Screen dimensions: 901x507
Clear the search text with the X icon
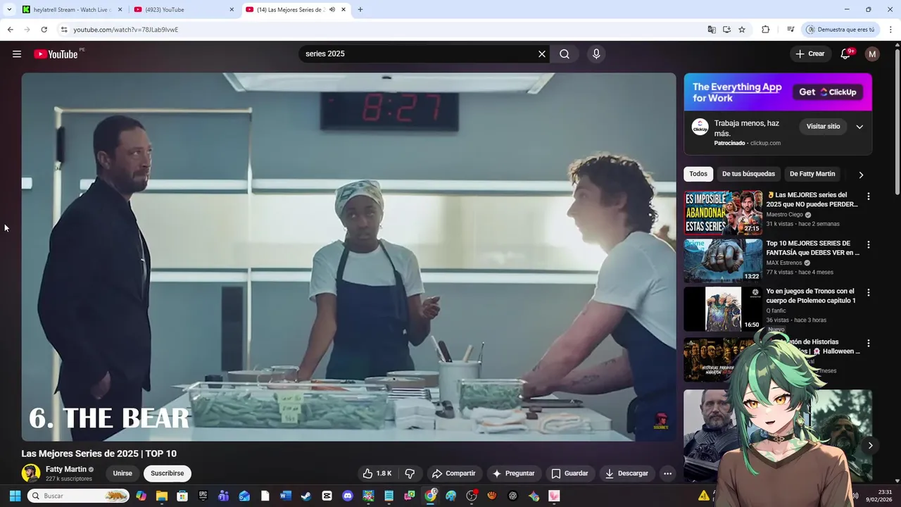pos(542,54)
